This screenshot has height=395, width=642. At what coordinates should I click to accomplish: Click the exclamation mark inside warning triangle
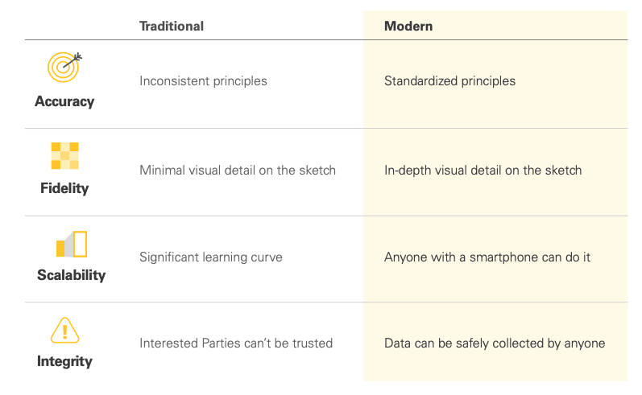point(64,331)
